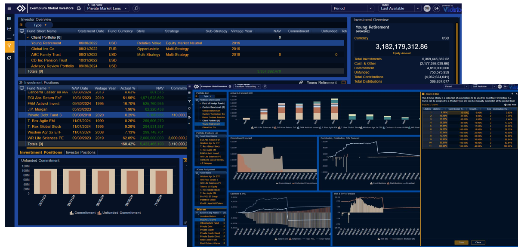
Task: Switch to the Investor Positions tab
Action: pyautogui.click(x=80, y=152)
